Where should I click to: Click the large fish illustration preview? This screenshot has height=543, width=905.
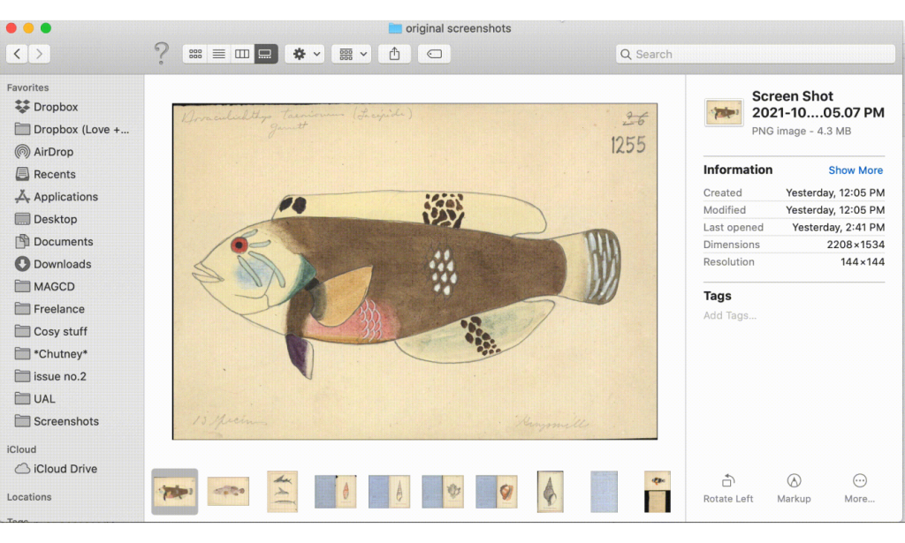point(414,272)
